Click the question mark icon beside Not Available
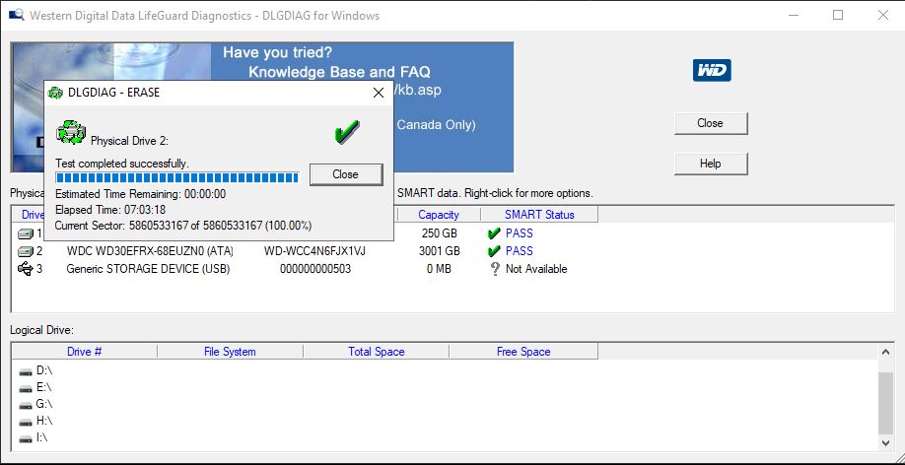 (494, 269)
